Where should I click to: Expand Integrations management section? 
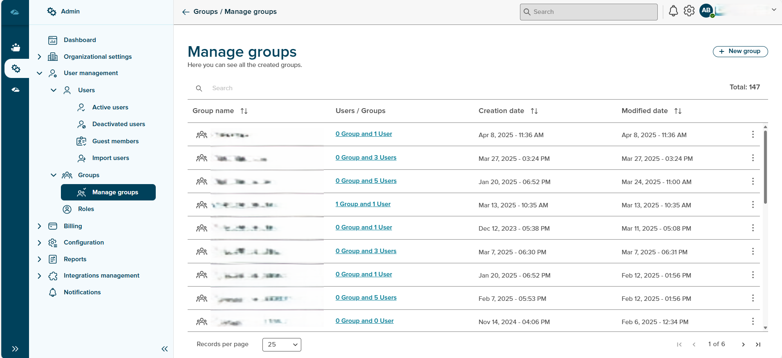[x=39, y=276]
